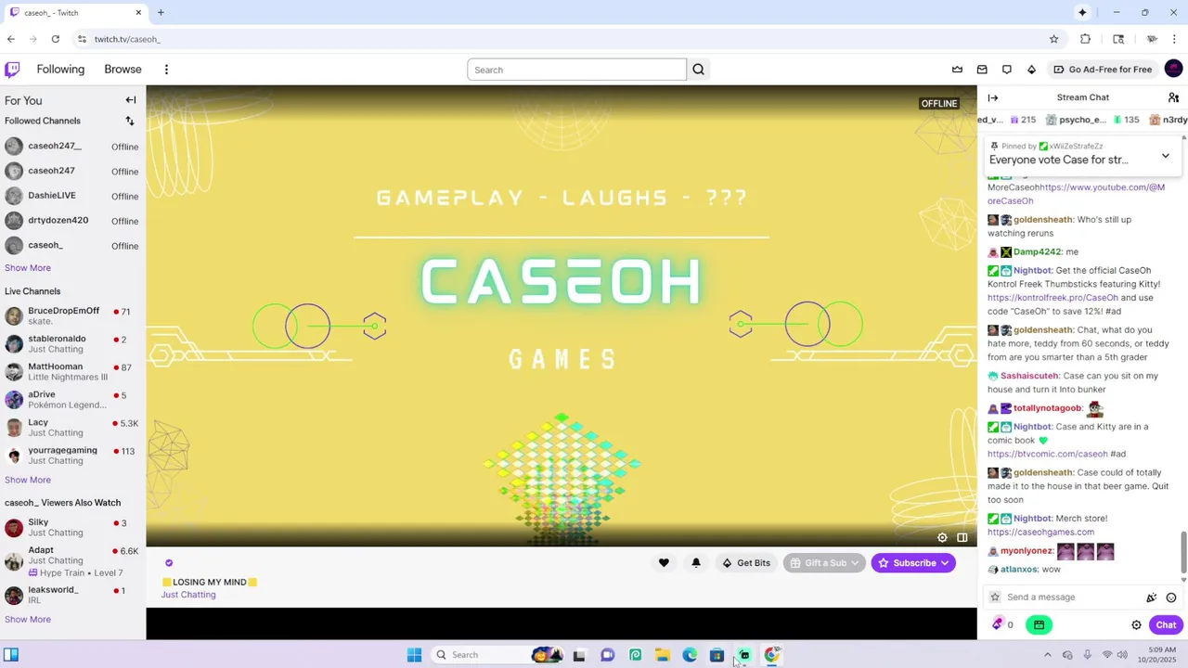Show more followed channels

28,268
